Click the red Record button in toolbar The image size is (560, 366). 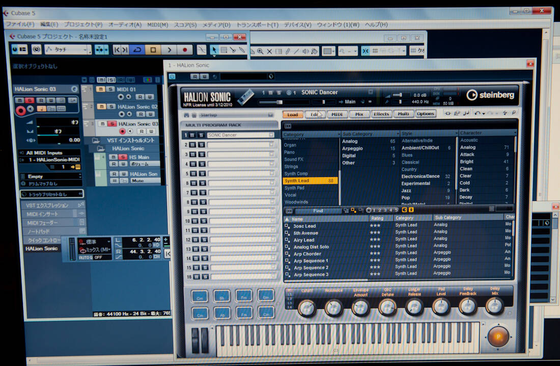tap(185, 50)
